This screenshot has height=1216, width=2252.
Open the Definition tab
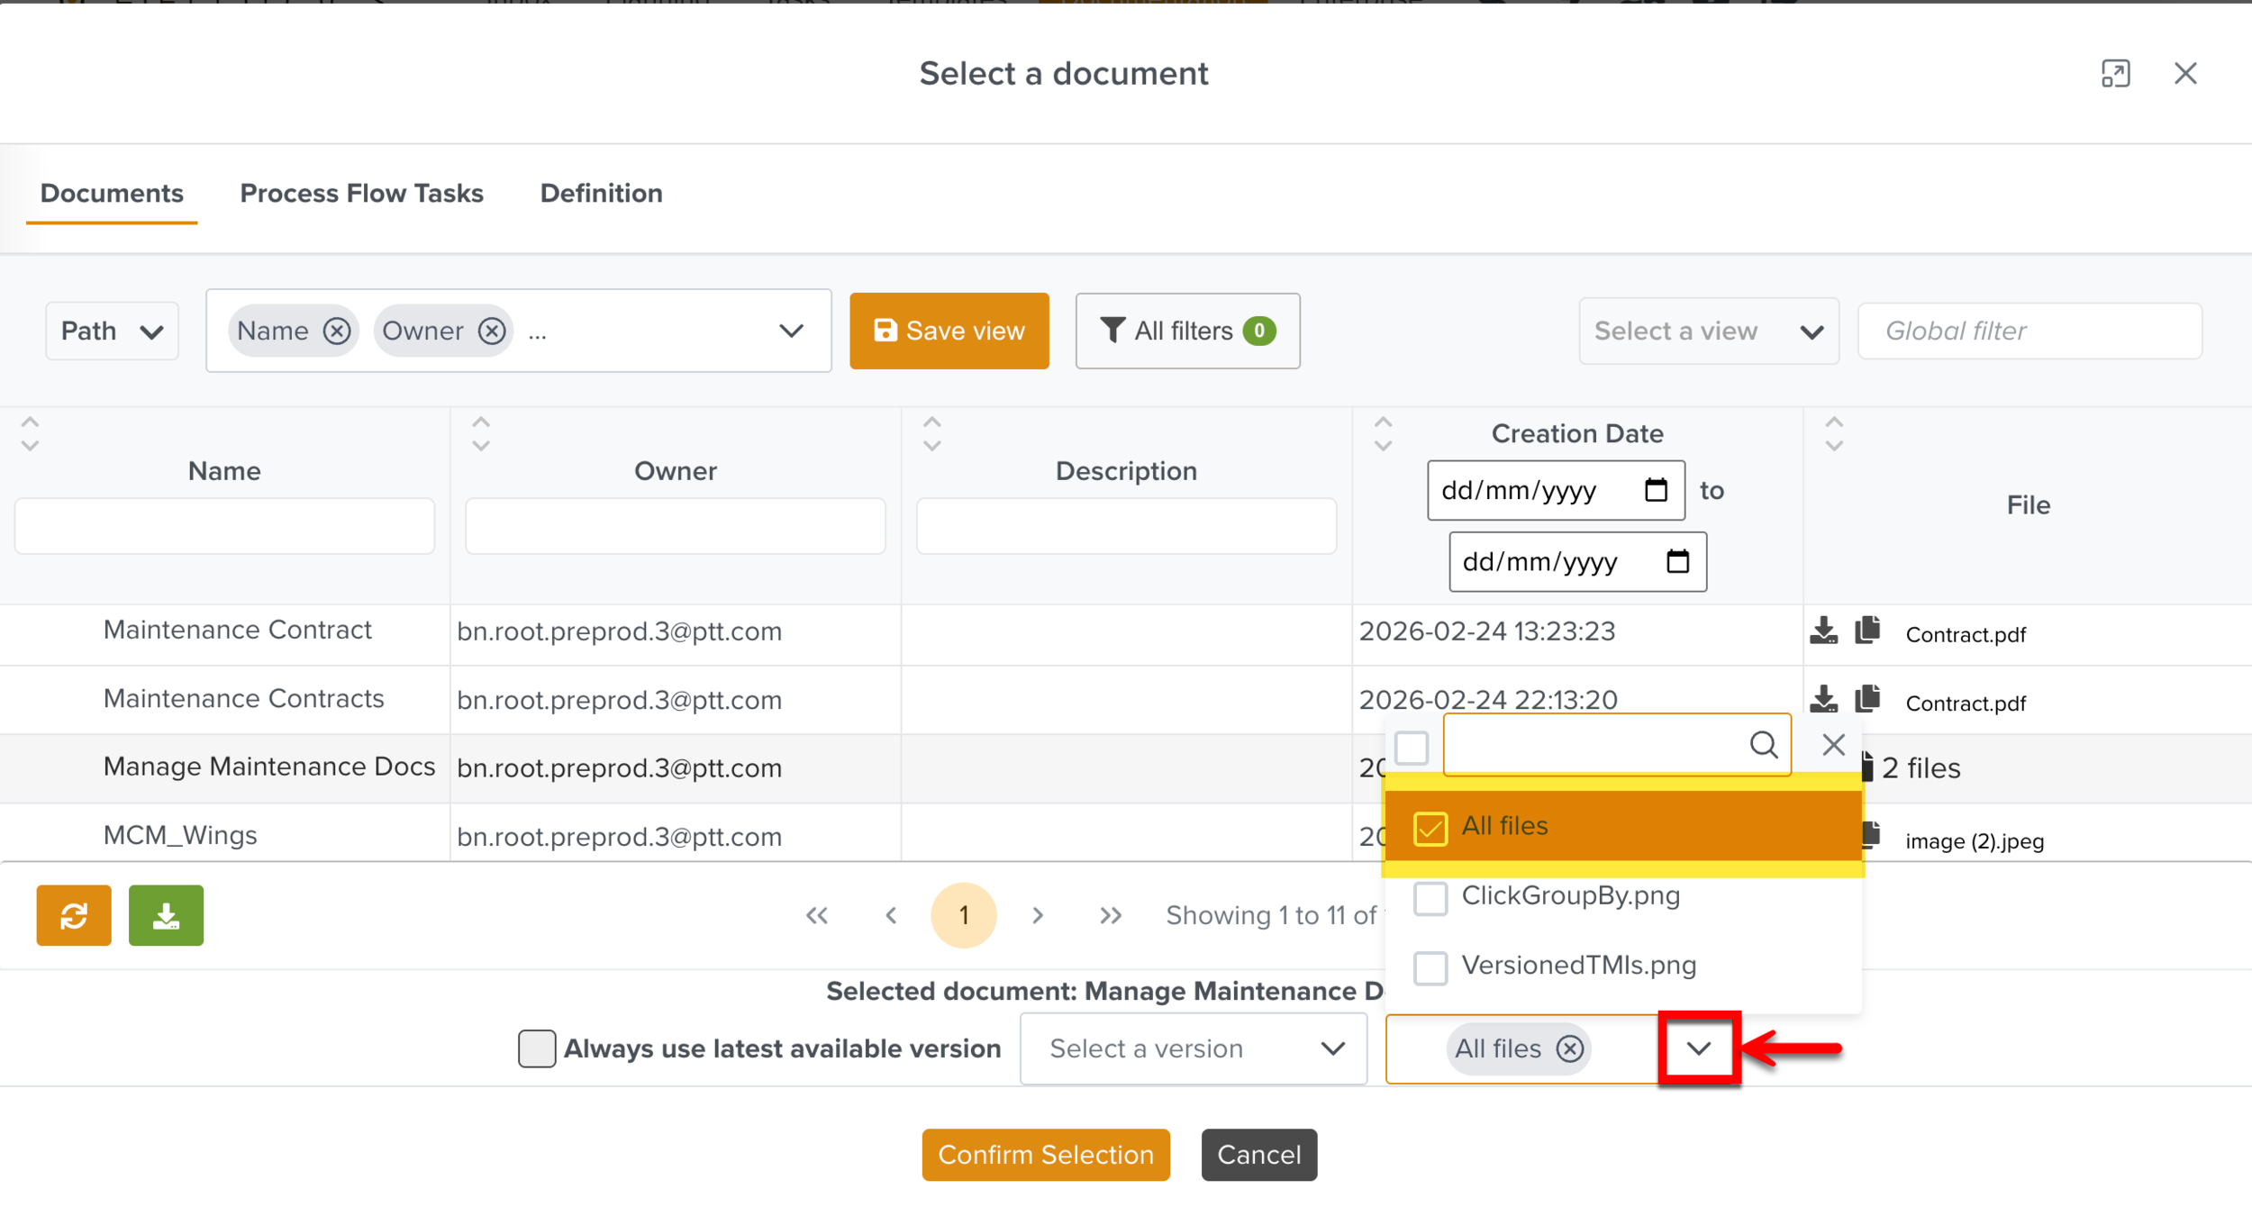click(x=601, y=193)
